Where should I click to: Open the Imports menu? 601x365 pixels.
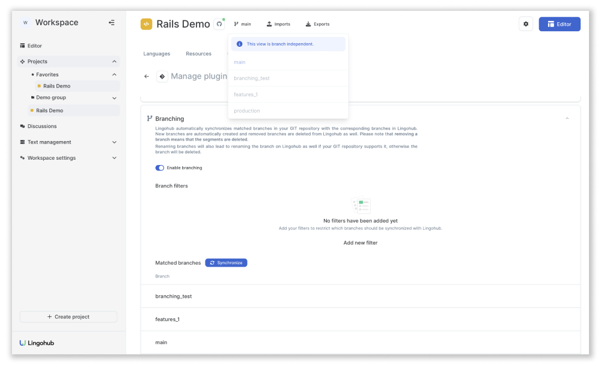tap(278, 24)
